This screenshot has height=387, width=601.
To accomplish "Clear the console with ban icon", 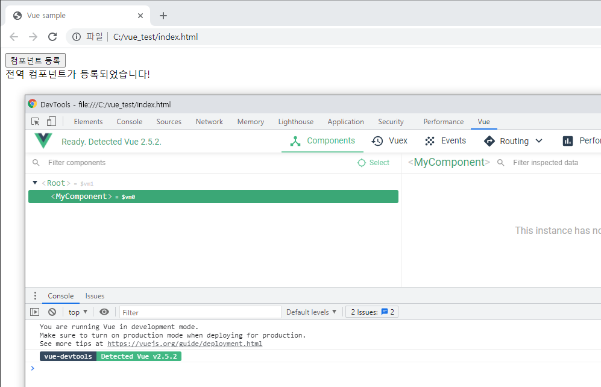I will (52, 312).
